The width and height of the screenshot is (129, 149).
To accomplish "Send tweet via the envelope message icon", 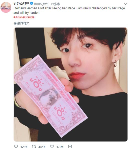I will (70, 146).
